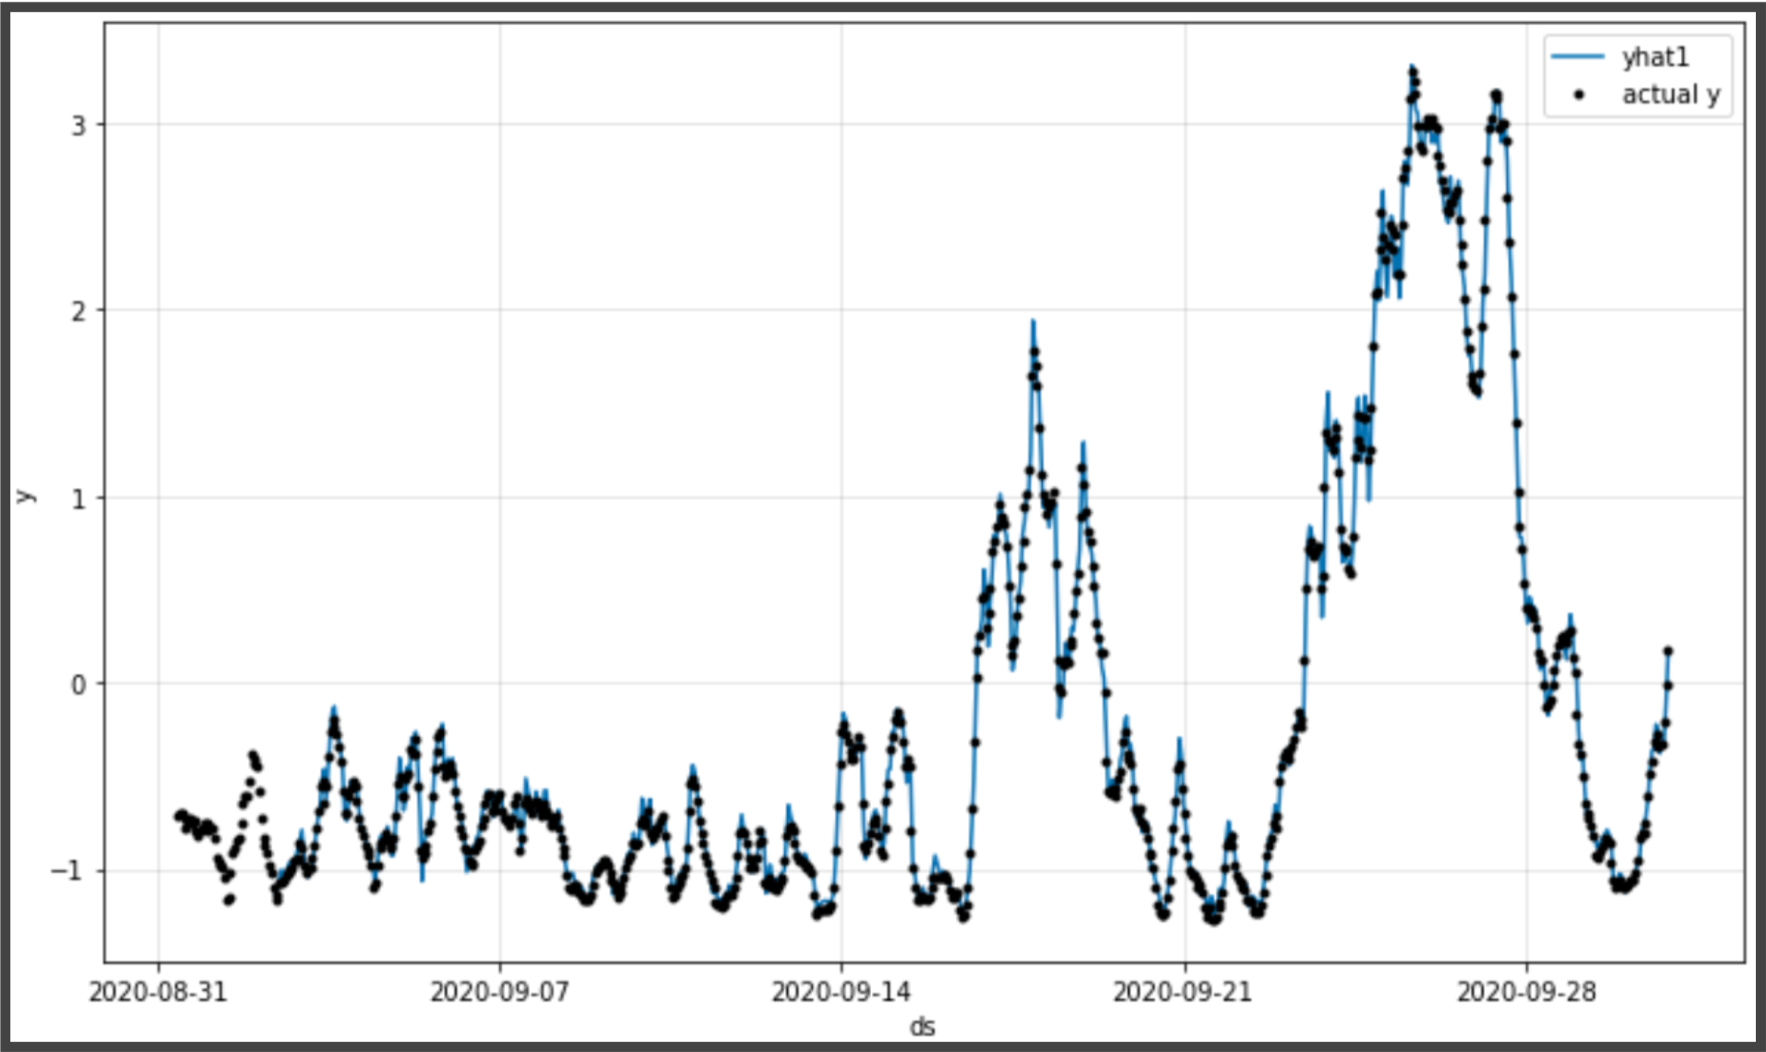This screenshot has width=1766, height=1052.
Task: Click the black actual y legend dot
Action: pyautogui.click(x=1579, y=94)
